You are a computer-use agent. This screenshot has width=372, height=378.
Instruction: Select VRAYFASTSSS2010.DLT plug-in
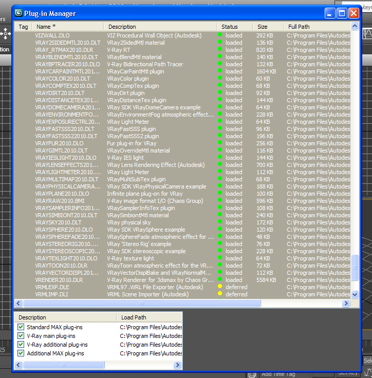[x=182, y=129]
